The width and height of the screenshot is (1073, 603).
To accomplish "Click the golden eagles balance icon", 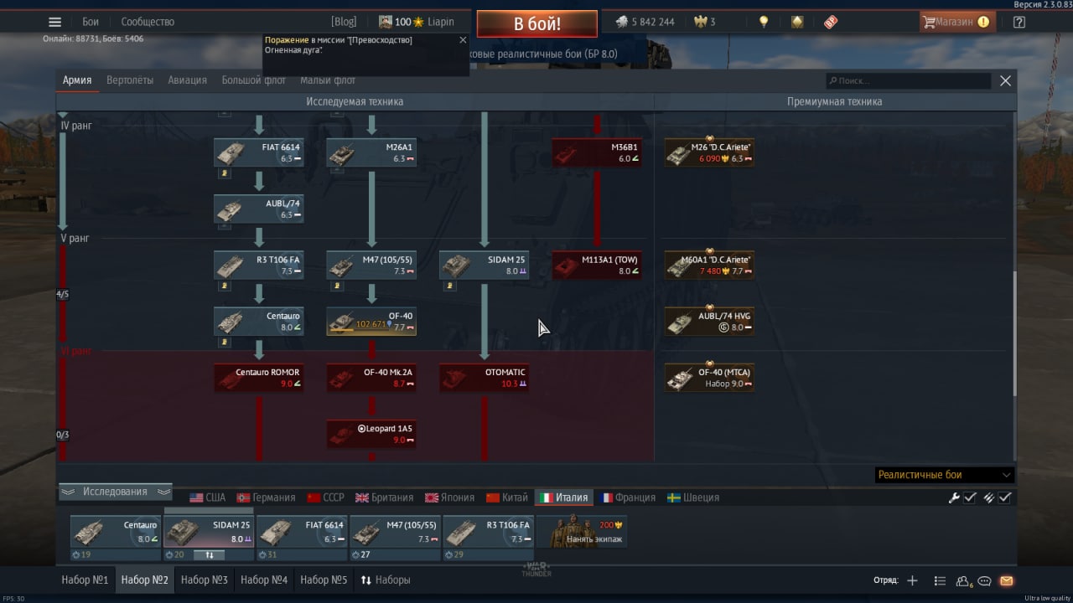I will 700,22.
